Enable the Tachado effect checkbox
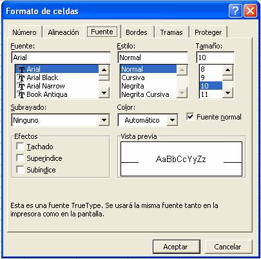Screen dimensions: 261x259 tap(20, 147)
